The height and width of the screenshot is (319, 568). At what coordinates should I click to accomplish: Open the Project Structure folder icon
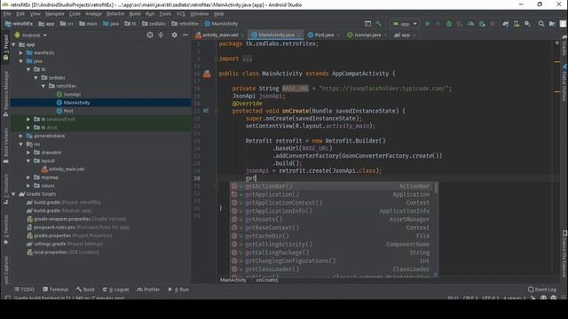tap(552, 24)
